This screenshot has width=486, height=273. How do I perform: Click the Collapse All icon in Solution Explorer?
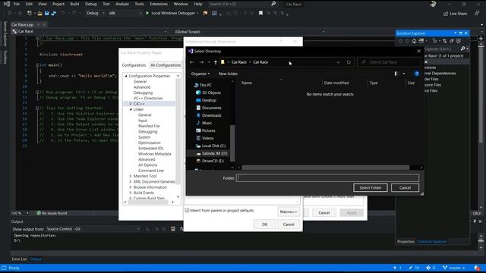click(452, 41)
